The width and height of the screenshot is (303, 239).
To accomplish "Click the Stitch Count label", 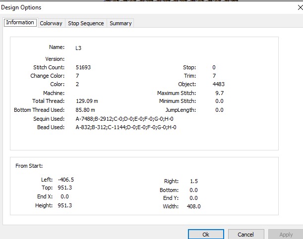I will click(x=49, y=67).
